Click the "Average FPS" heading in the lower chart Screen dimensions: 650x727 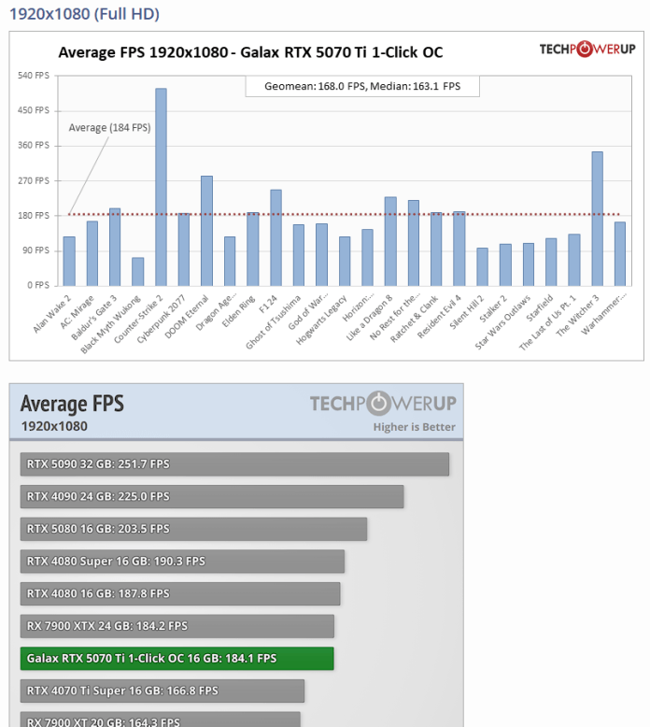coord(72,404)
